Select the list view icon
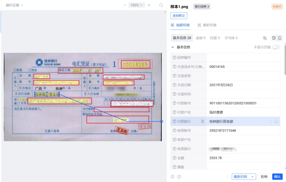 point(274,38)
